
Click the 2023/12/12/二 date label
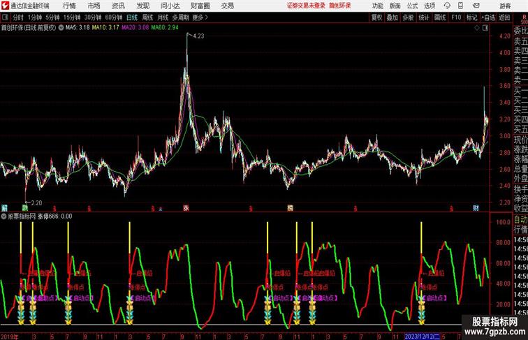[422, 337]
